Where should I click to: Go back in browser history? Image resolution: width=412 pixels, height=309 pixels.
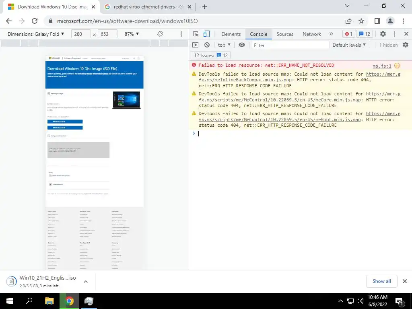point(9,21)
